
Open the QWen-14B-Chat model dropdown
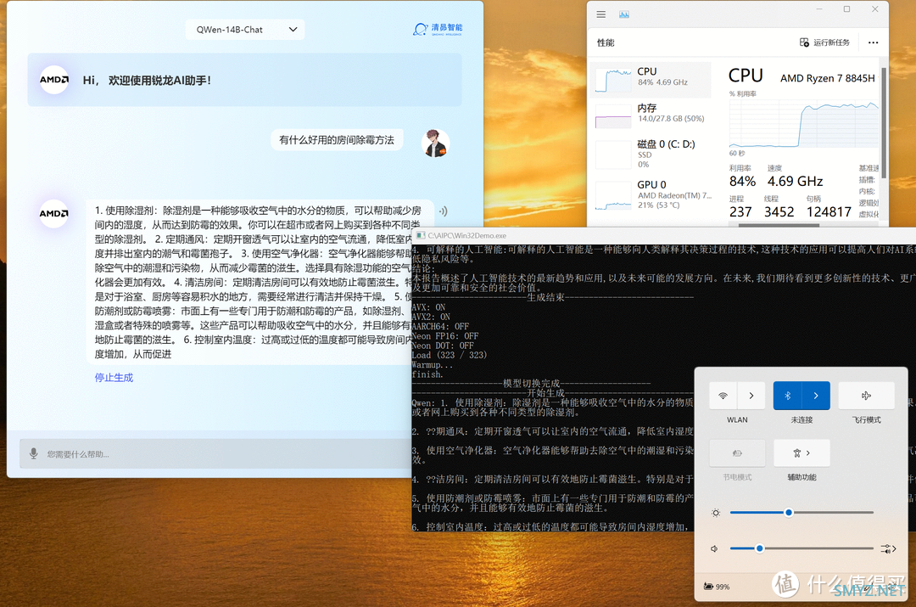245,30
